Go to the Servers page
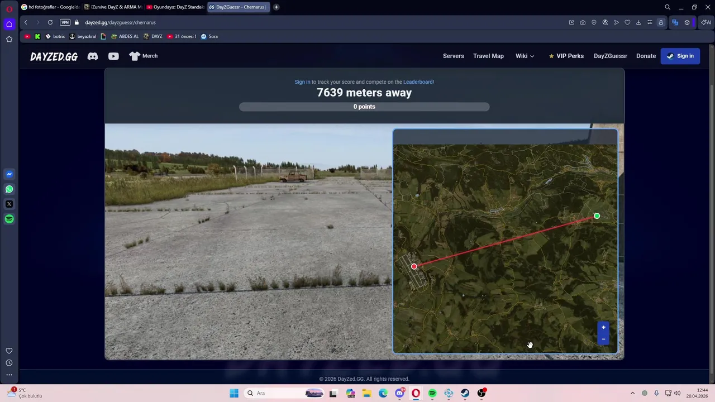This screenshot has width=715, height=402. coord(454,56)
